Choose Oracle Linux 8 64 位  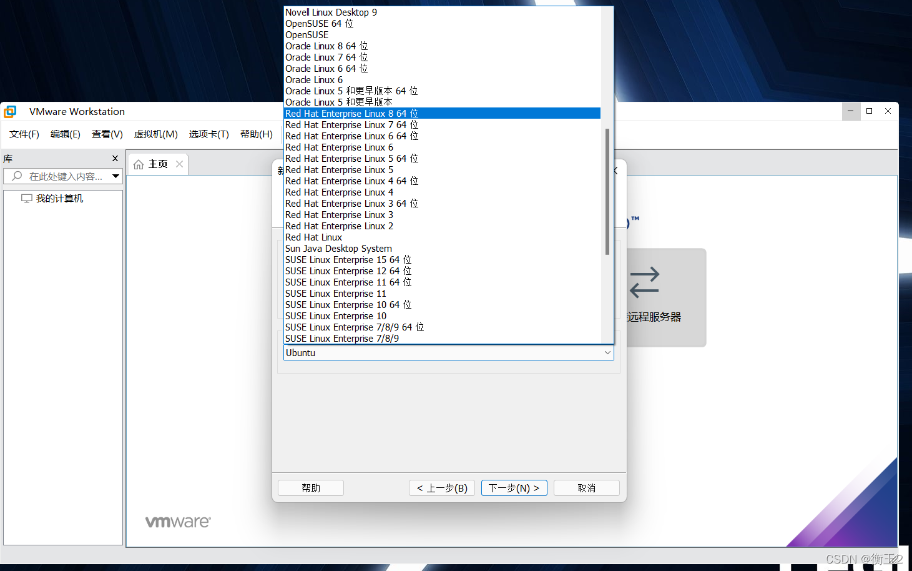pos(442,46)
